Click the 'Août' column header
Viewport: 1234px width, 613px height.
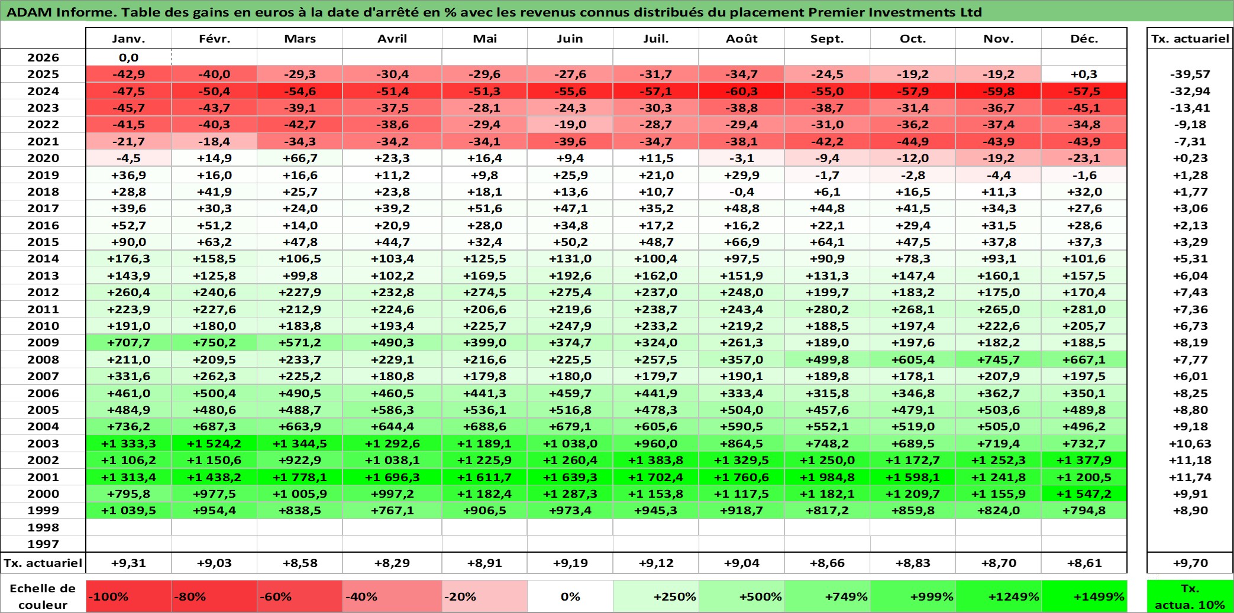coord(742,38)
